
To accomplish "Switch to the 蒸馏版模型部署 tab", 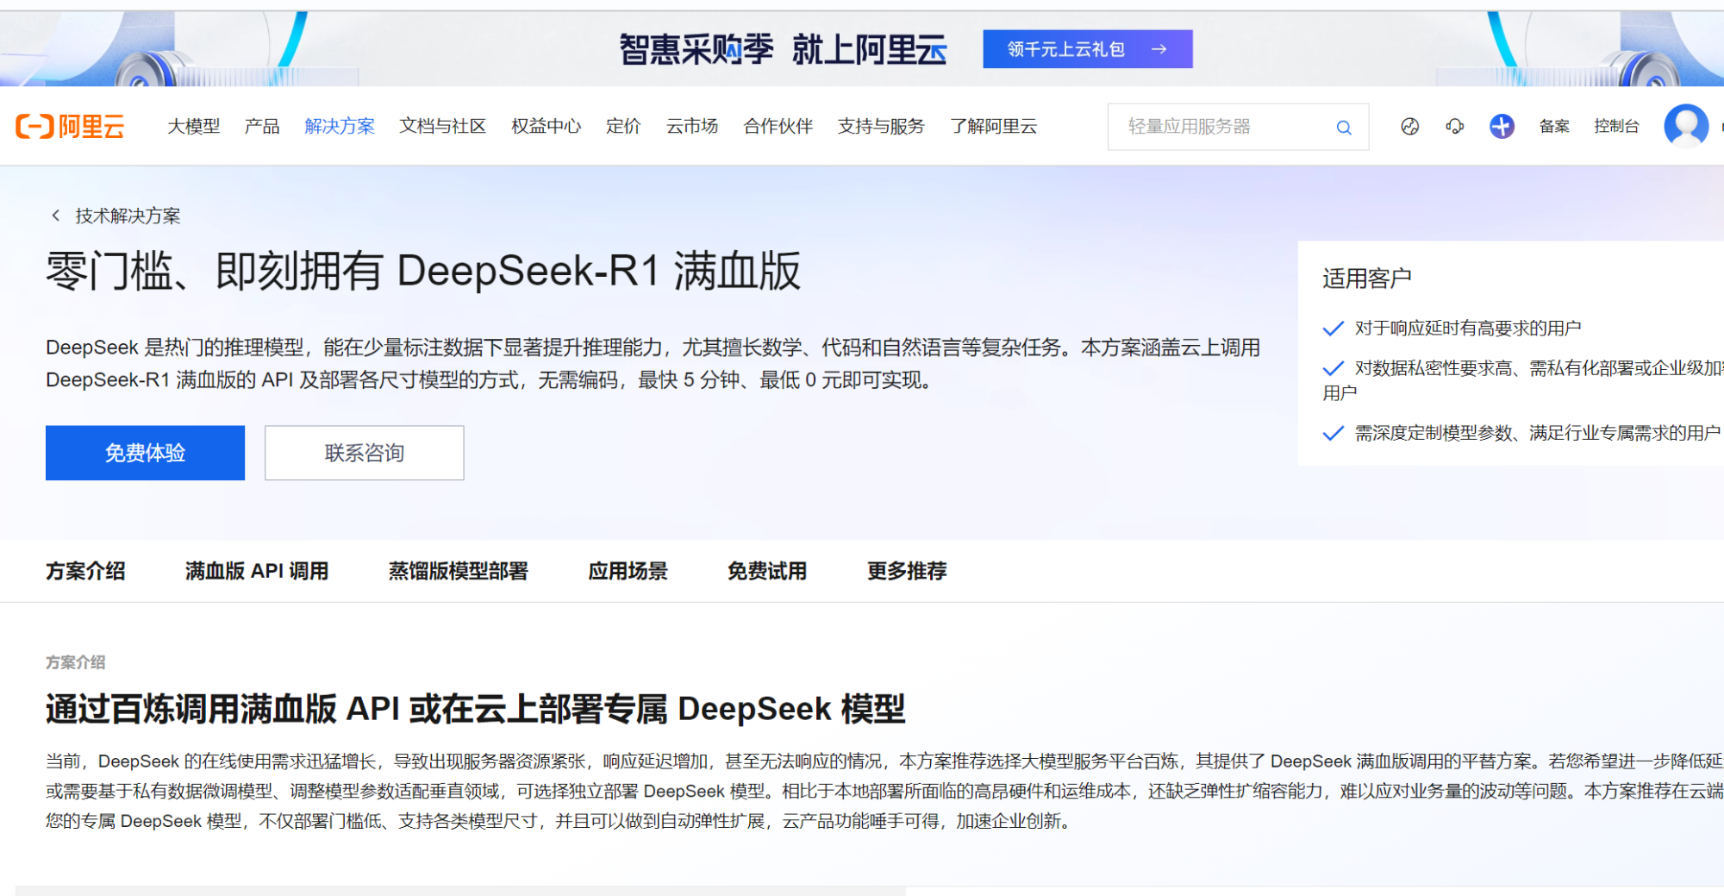I will pos(458,571).
